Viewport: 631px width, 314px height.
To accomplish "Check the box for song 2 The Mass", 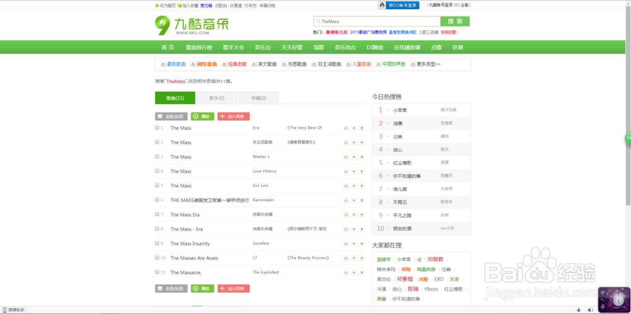I will [x=157, y=142].
